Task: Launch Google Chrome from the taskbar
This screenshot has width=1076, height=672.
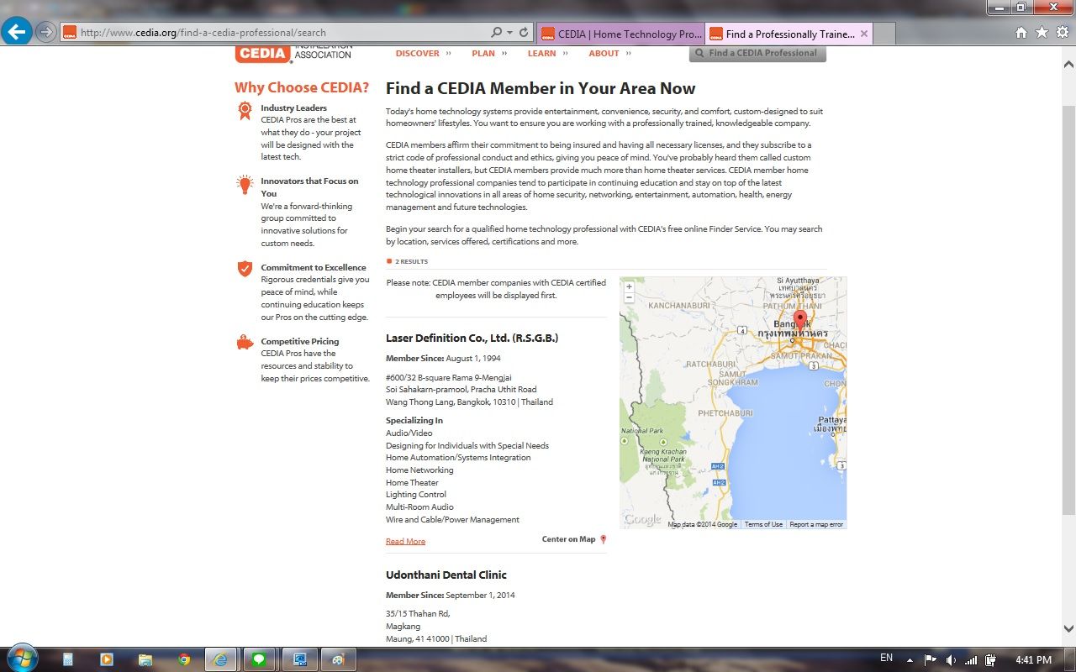Action: point(184,659)
